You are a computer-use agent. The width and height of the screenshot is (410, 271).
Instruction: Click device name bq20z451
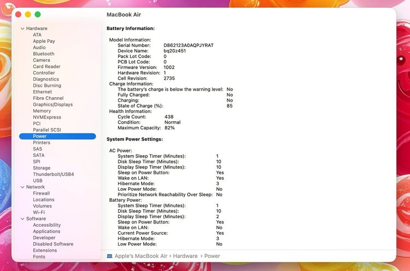(175, 51)
